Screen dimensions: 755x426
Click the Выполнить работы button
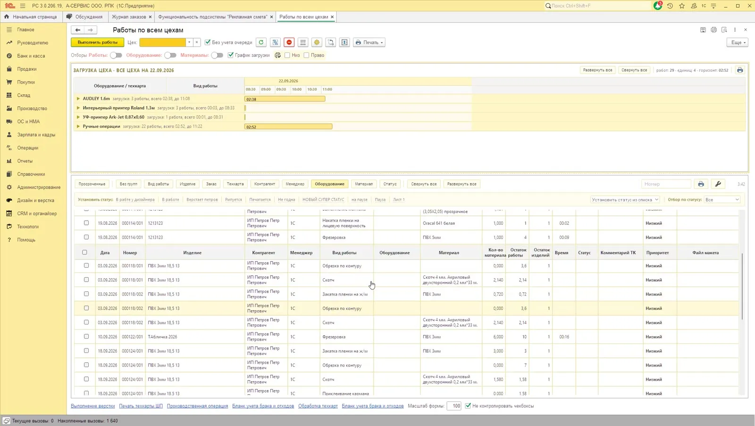coord(98,43)
